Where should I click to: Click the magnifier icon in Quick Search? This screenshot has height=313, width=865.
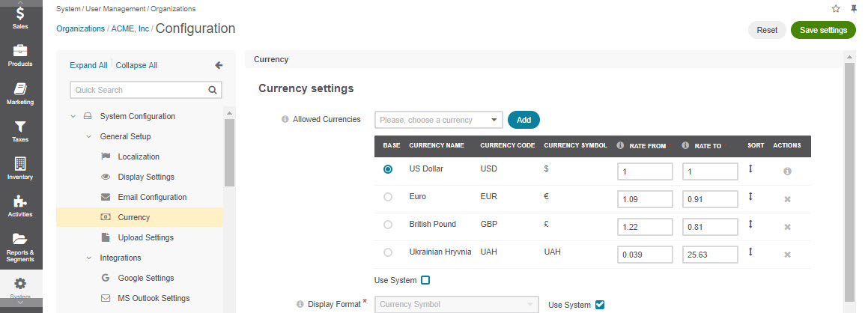[x=213, y=90]
